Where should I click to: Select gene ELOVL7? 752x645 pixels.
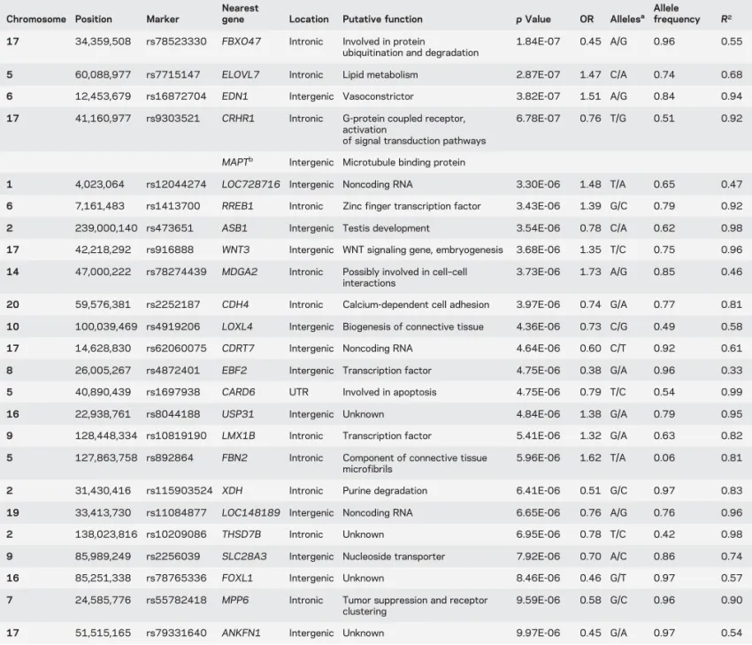(241, 74)
